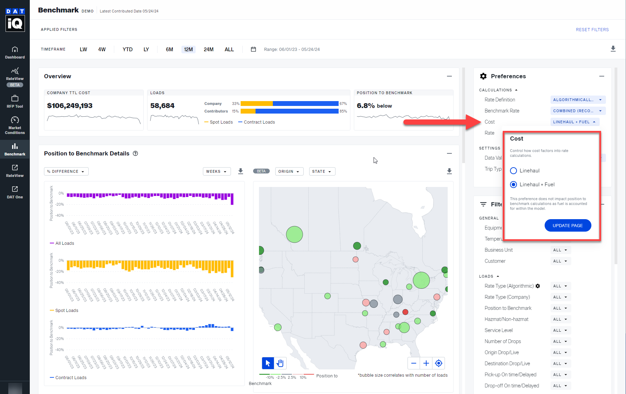Download the page via the top-right download icon

613,49
